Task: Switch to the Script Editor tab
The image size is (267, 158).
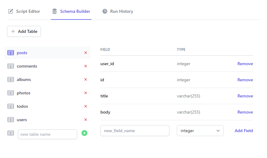Action: [24, 11]
